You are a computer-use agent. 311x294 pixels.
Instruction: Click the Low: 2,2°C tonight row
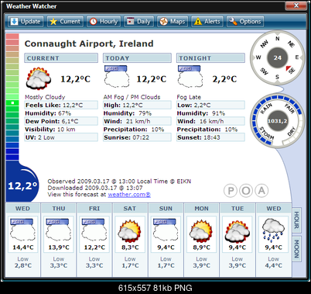(210, 105)
